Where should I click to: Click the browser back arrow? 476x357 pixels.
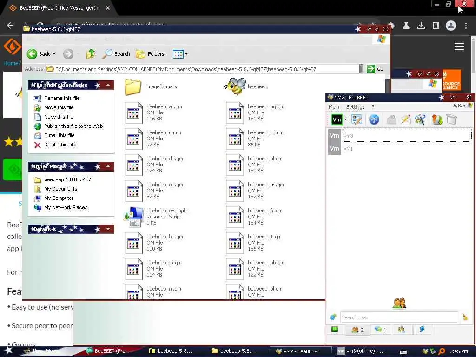click(10, 26)
